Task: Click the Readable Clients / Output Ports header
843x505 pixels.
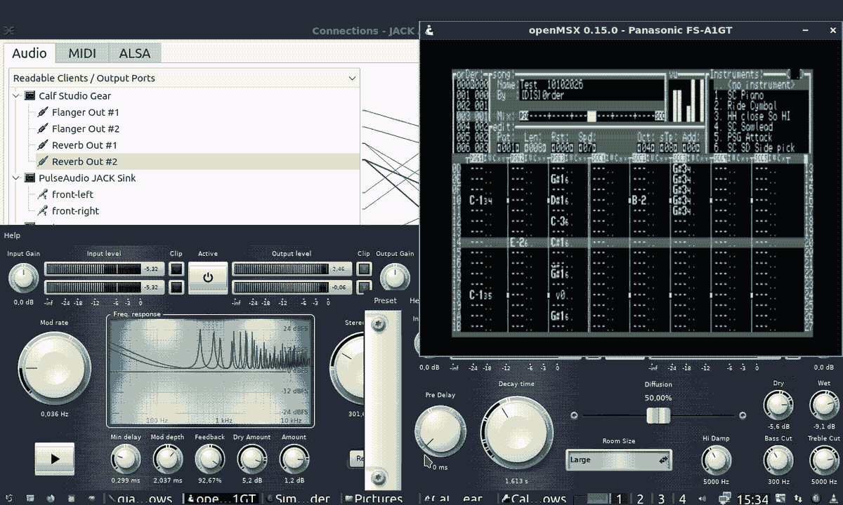Action: coord(185,78)
